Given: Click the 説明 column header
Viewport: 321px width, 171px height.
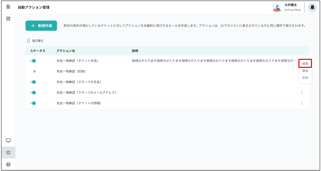Looking at the screenshot, I should (x=135, y=51).
